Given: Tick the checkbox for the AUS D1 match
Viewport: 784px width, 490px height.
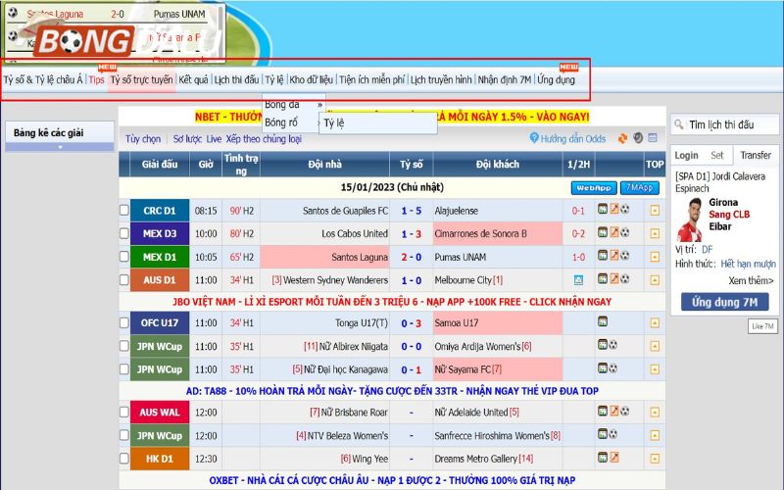Looking at the screenshot, I should [124, 279].
